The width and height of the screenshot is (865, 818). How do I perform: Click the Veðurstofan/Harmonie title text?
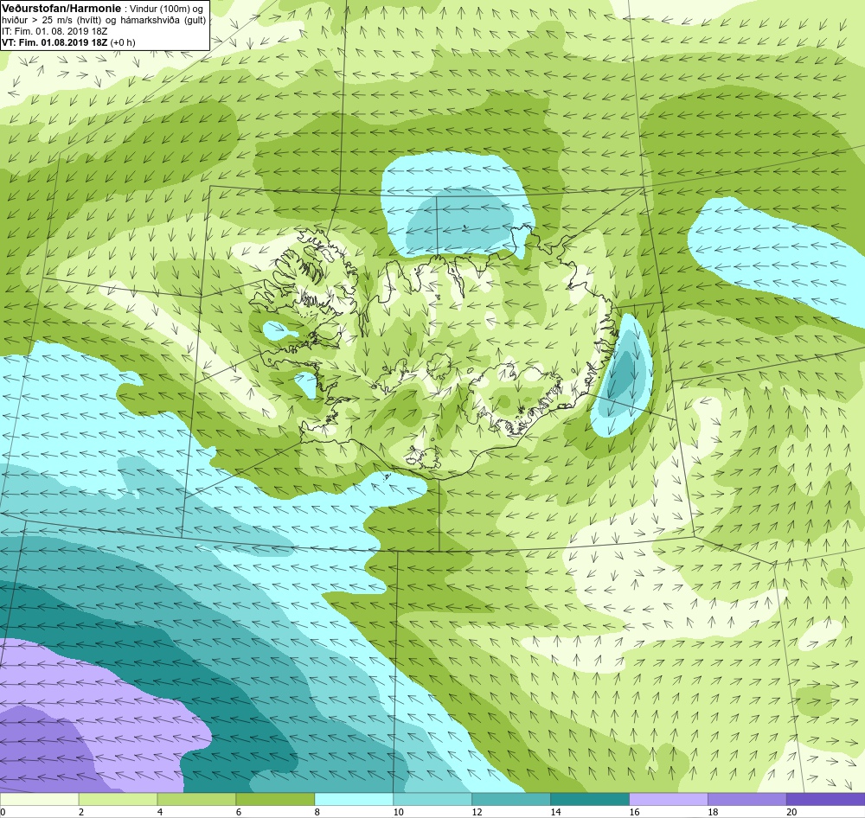point(61,9)
